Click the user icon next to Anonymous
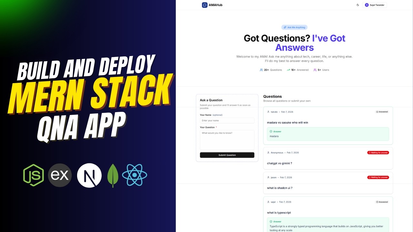 coord(268,153)
